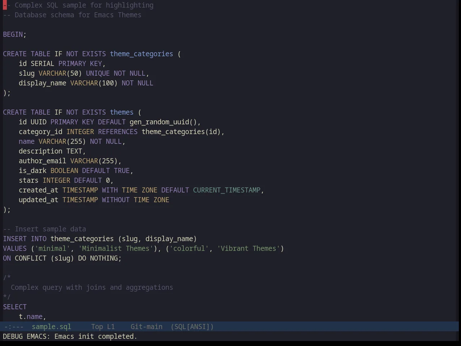Image resolution: width=461 pixels, height=346 pixels.
Task: Click the sample.sql buffer name in mode line
Action: coord(52,327)
